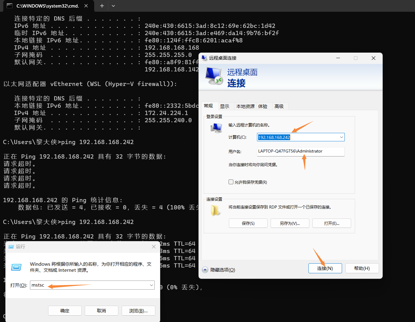Click the Run dialog program icon
Viewport: 415px width, 322px height.
16,267
